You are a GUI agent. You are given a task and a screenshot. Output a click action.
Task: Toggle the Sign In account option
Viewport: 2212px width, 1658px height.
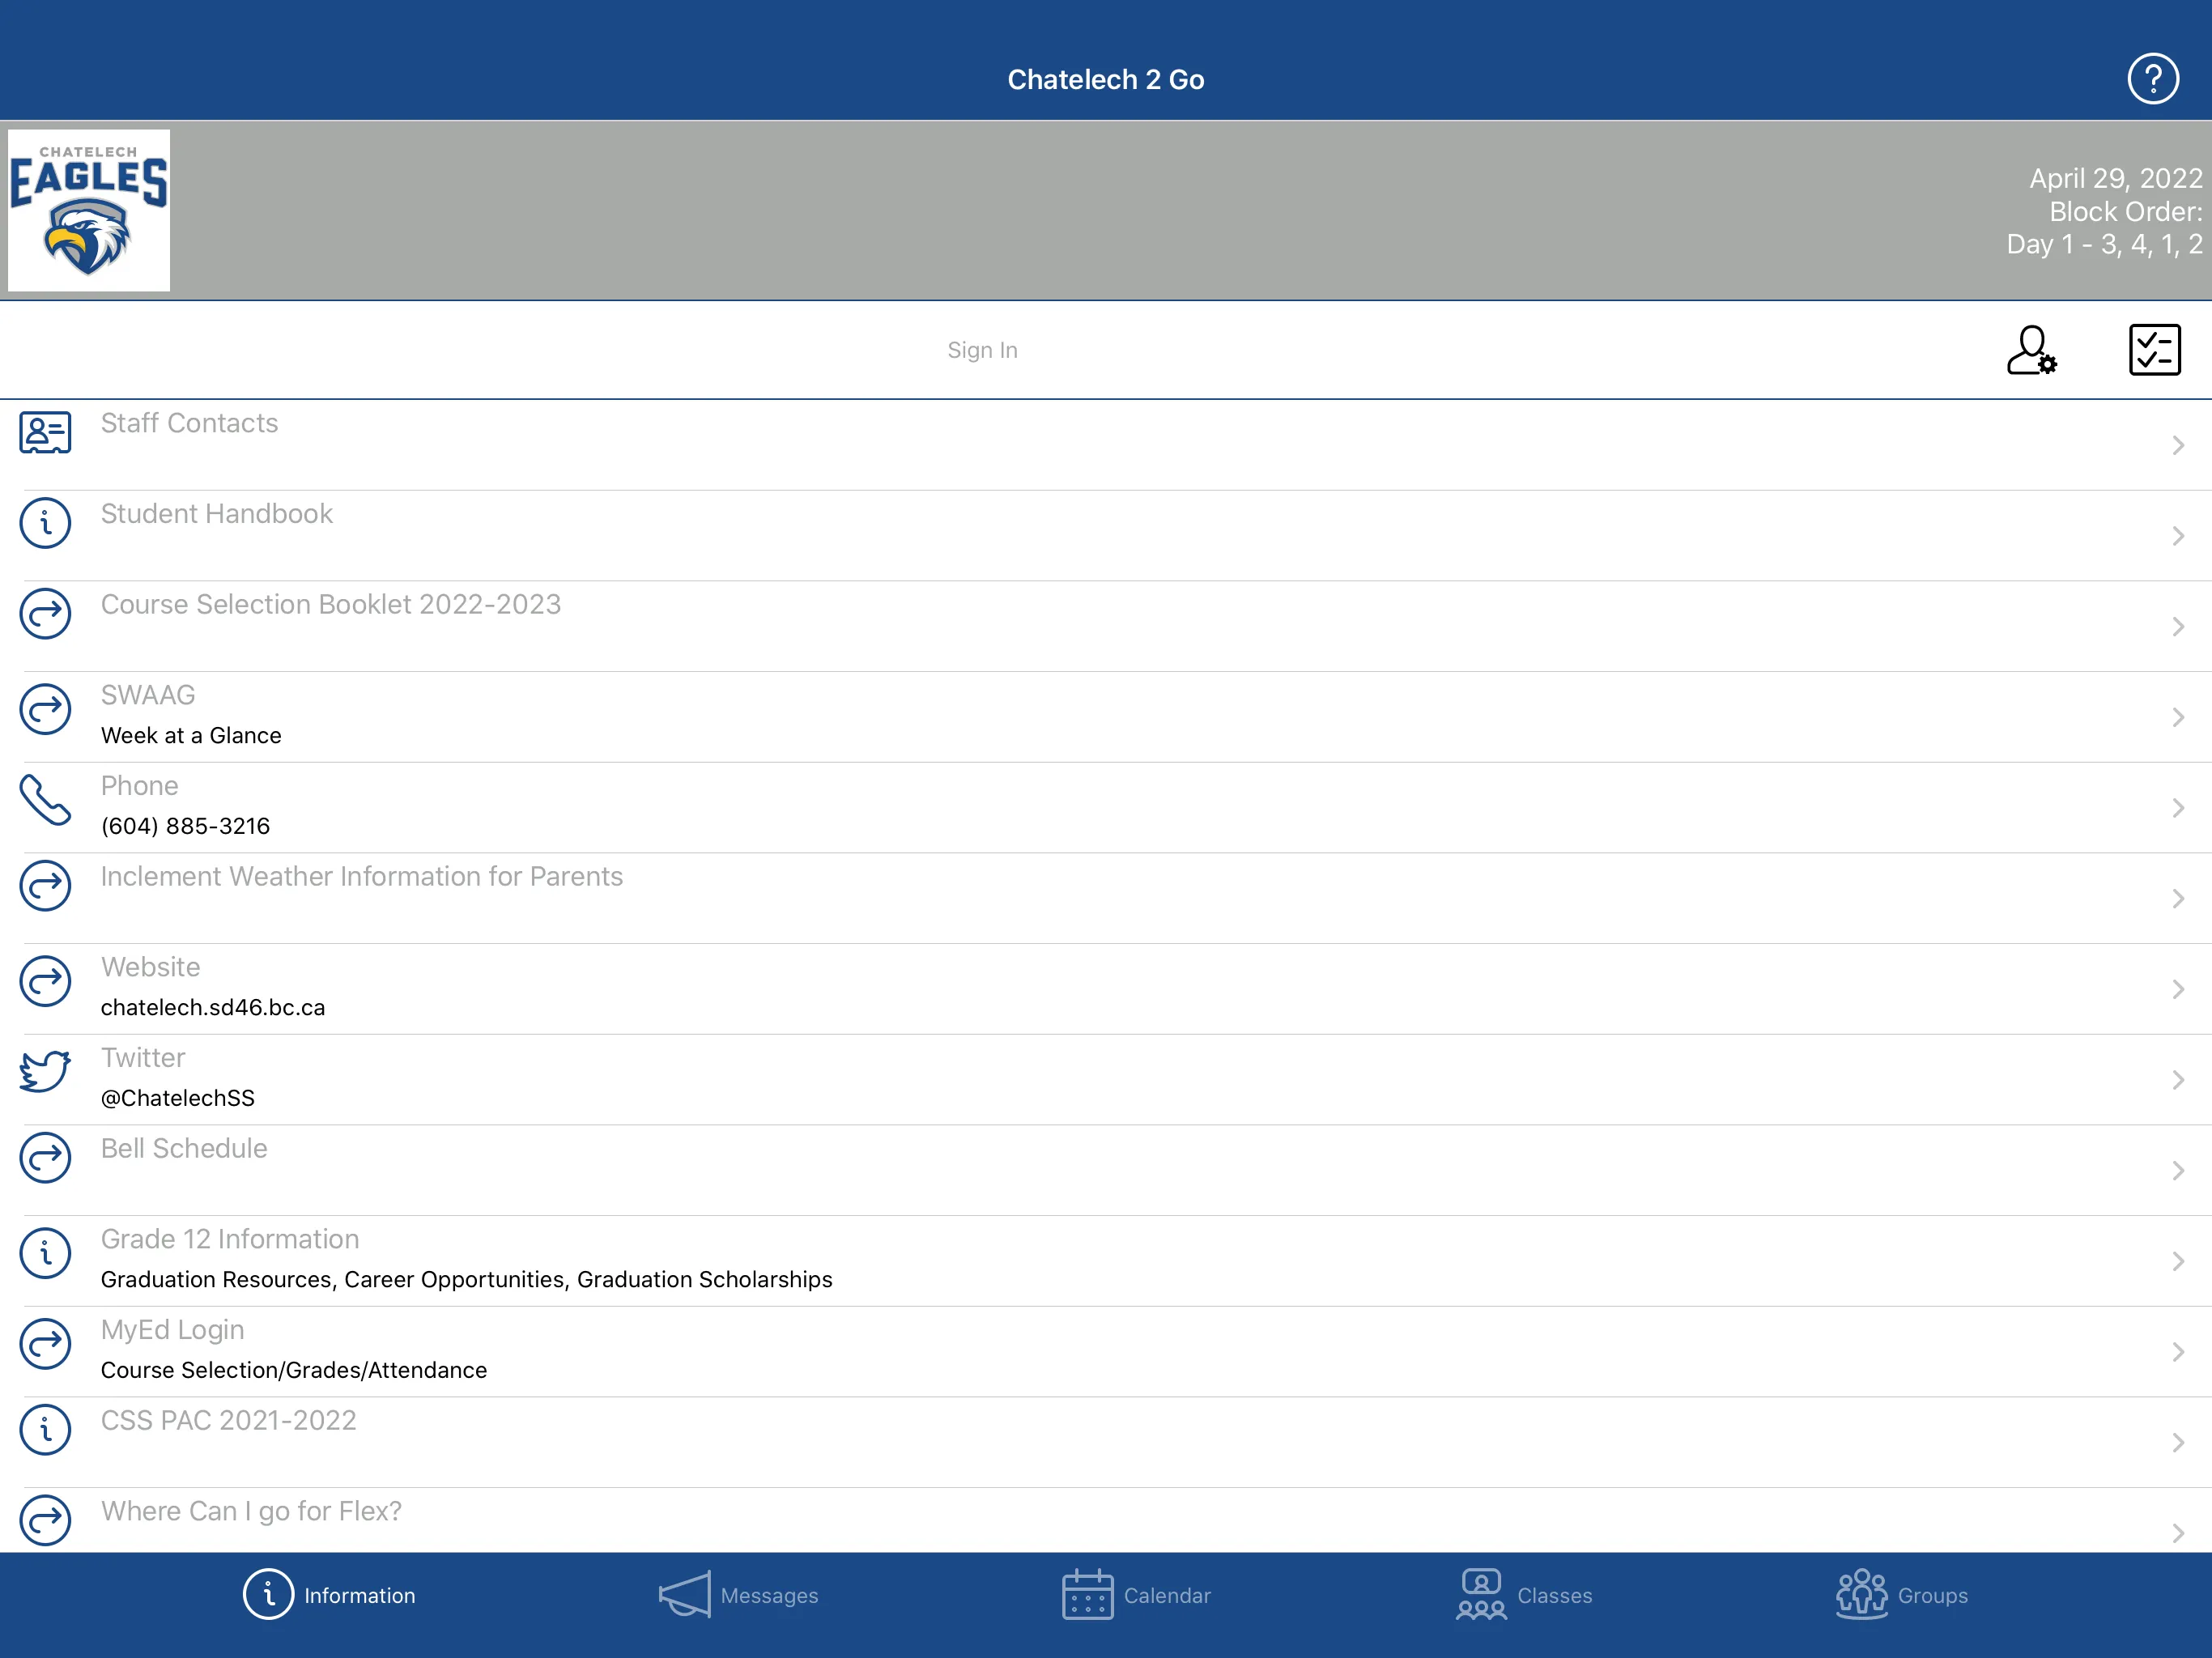point(2032,350)
